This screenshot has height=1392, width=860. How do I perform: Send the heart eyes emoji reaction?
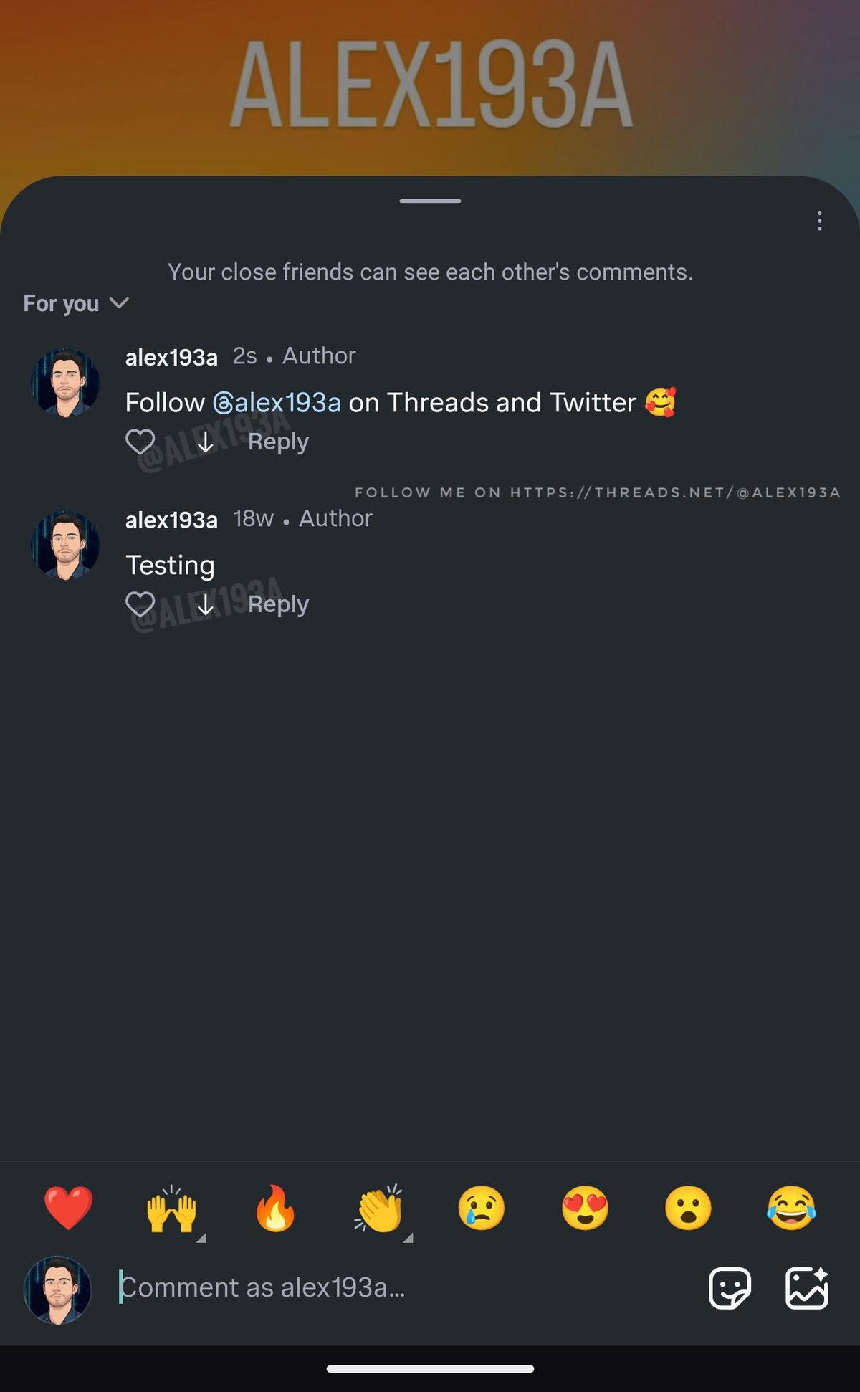[585, 1208]
